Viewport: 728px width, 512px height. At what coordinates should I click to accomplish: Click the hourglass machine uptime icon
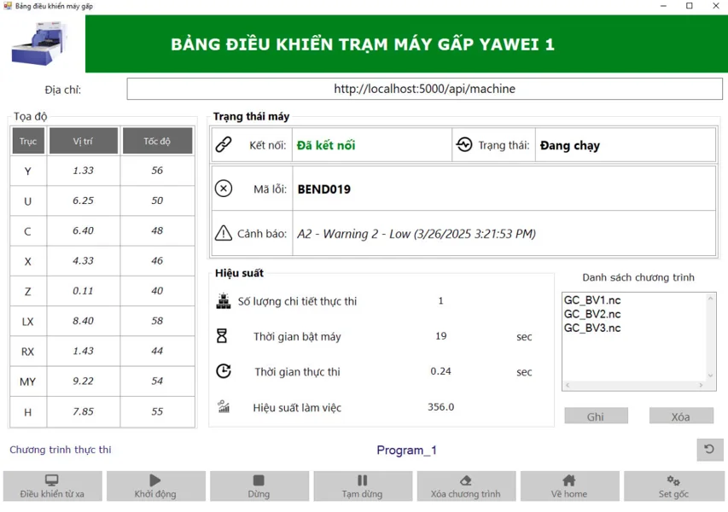click(222, 335)
